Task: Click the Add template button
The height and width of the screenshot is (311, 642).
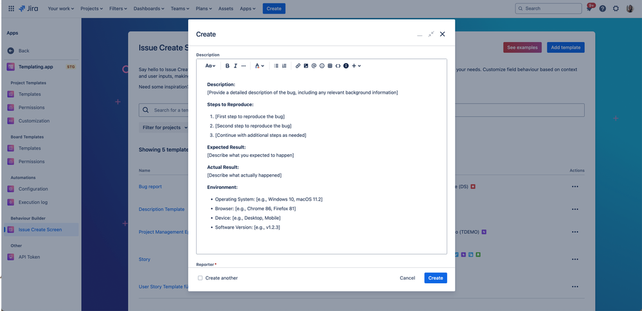Action: click(x=566, y=48)
